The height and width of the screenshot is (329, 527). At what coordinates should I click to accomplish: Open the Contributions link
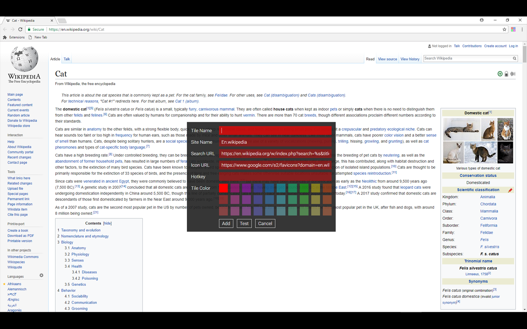(x=472, y=46)
